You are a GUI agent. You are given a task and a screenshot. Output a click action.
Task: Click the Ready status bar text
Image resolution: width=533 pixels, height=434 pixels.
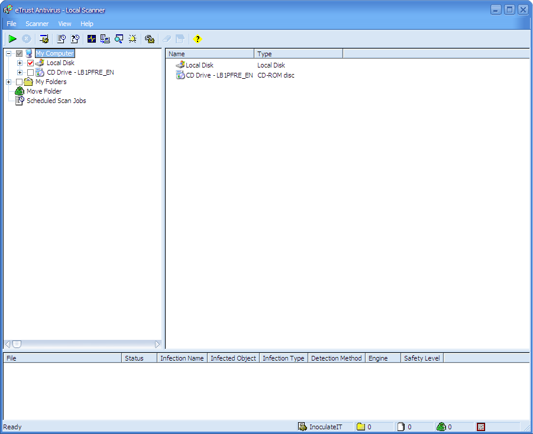[x=12, y=427]
